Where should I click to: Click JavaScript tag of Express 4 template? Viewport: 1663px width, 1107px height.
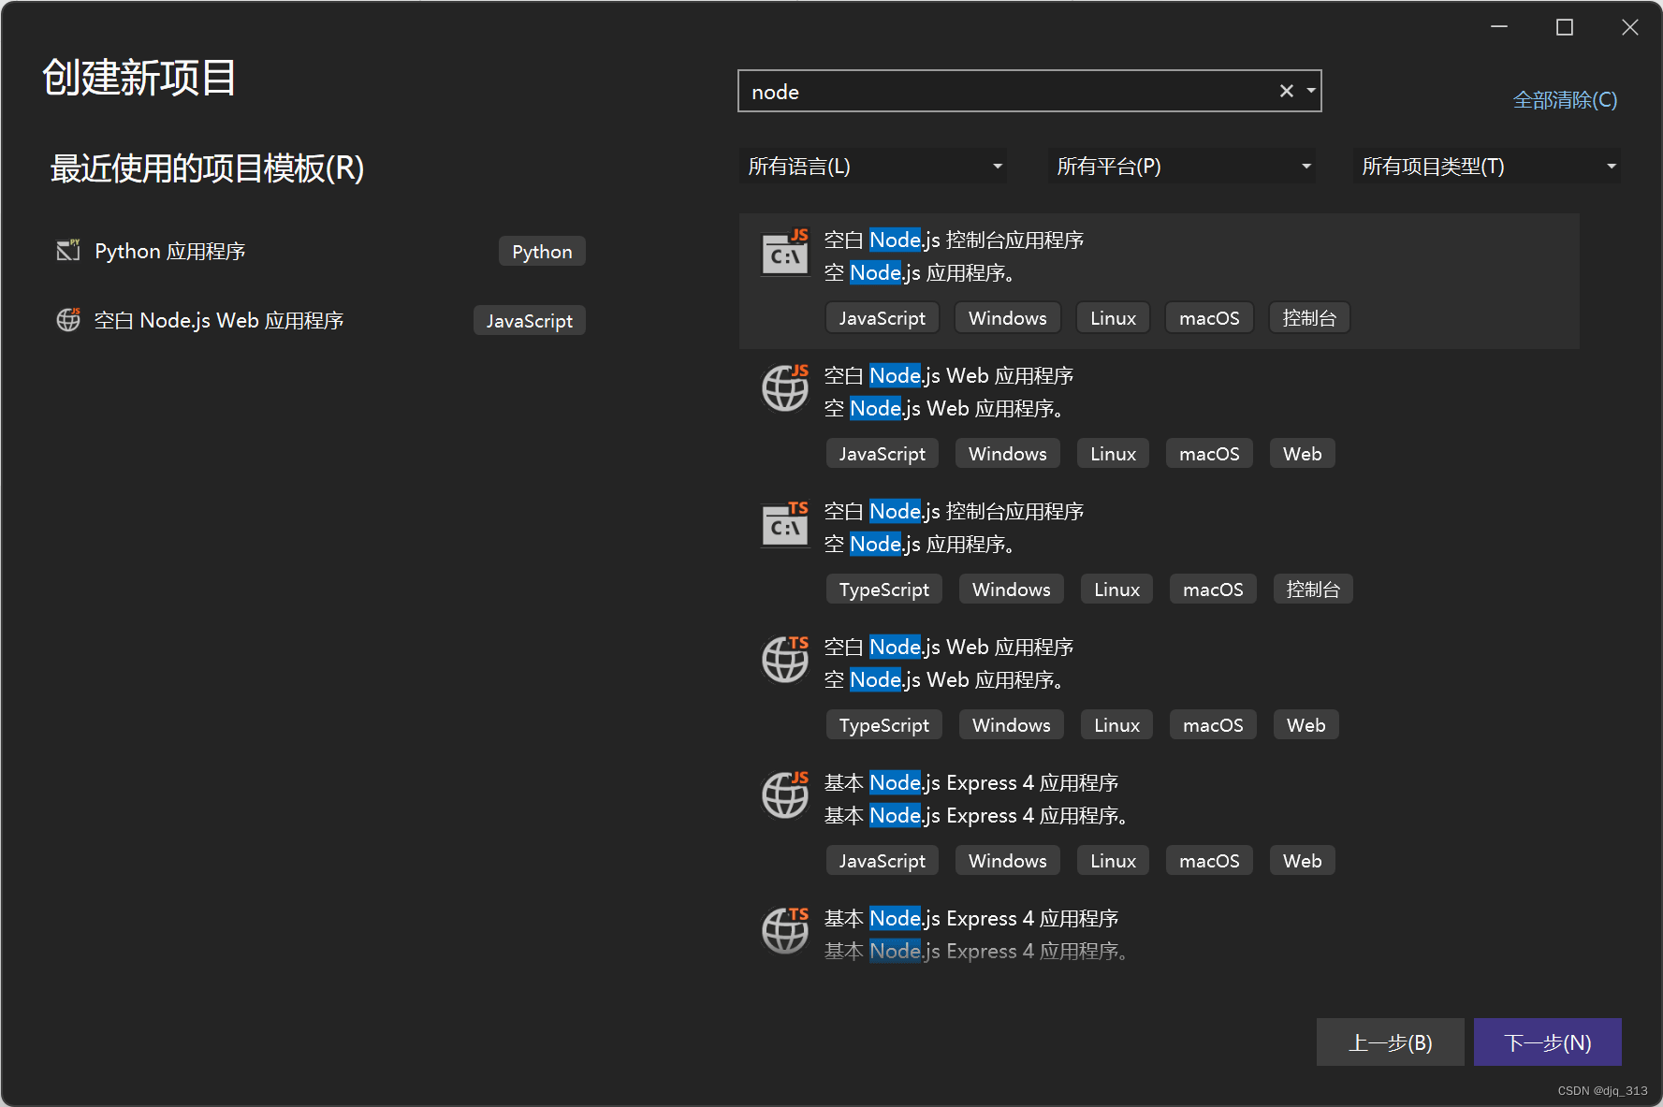(x=882, y=860)
